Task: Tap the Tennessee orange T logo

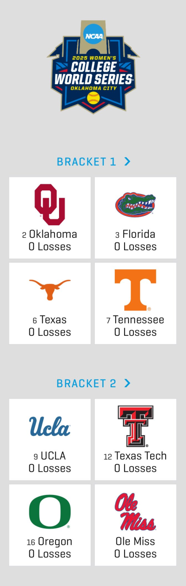Action: coord(135,290)
